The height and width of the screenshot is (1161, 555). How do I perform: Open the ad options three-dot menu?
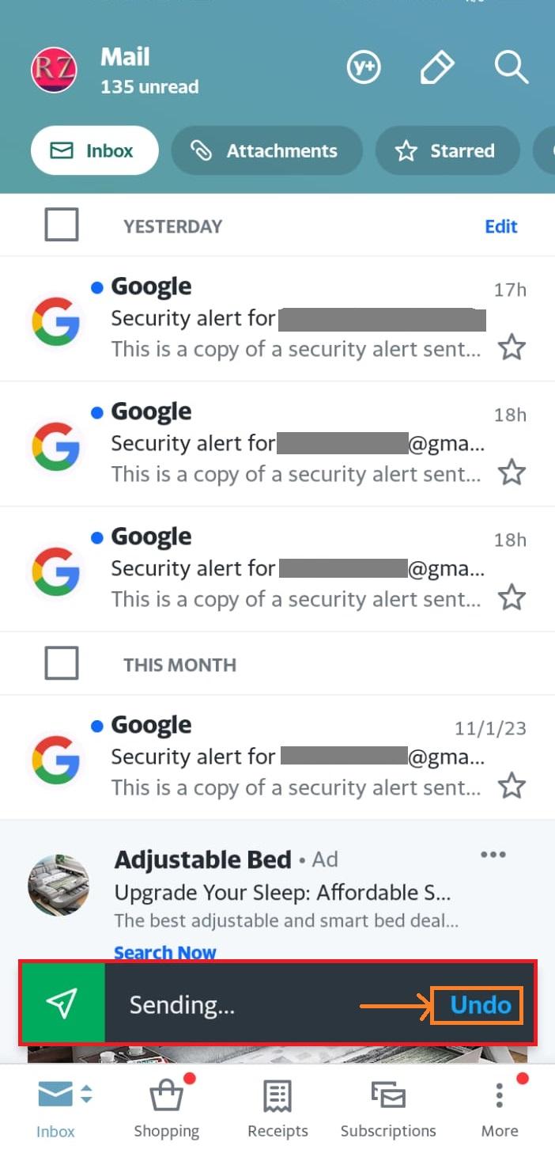click(493, 855)
